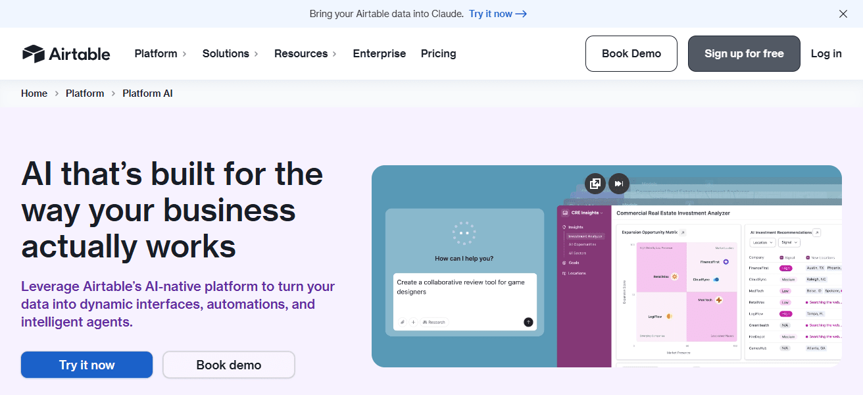Open the CRE Insights dropdown
863x395 pixels.
(582, 213)
